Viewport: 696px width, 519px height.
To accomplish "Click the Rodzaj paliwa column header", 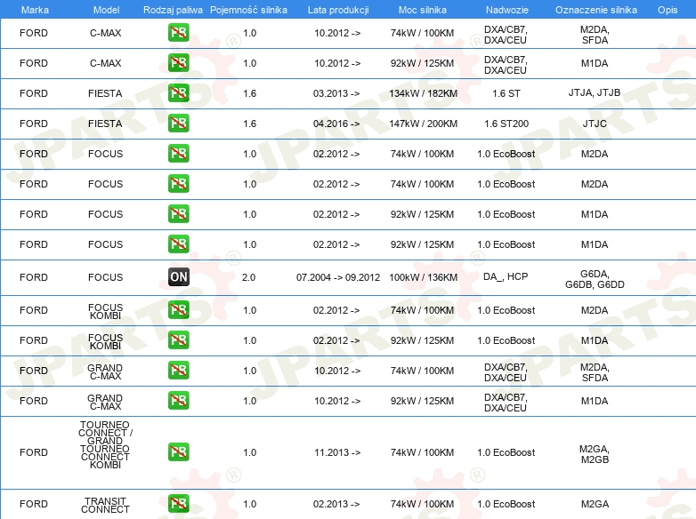I will click(x=173, y=10).
